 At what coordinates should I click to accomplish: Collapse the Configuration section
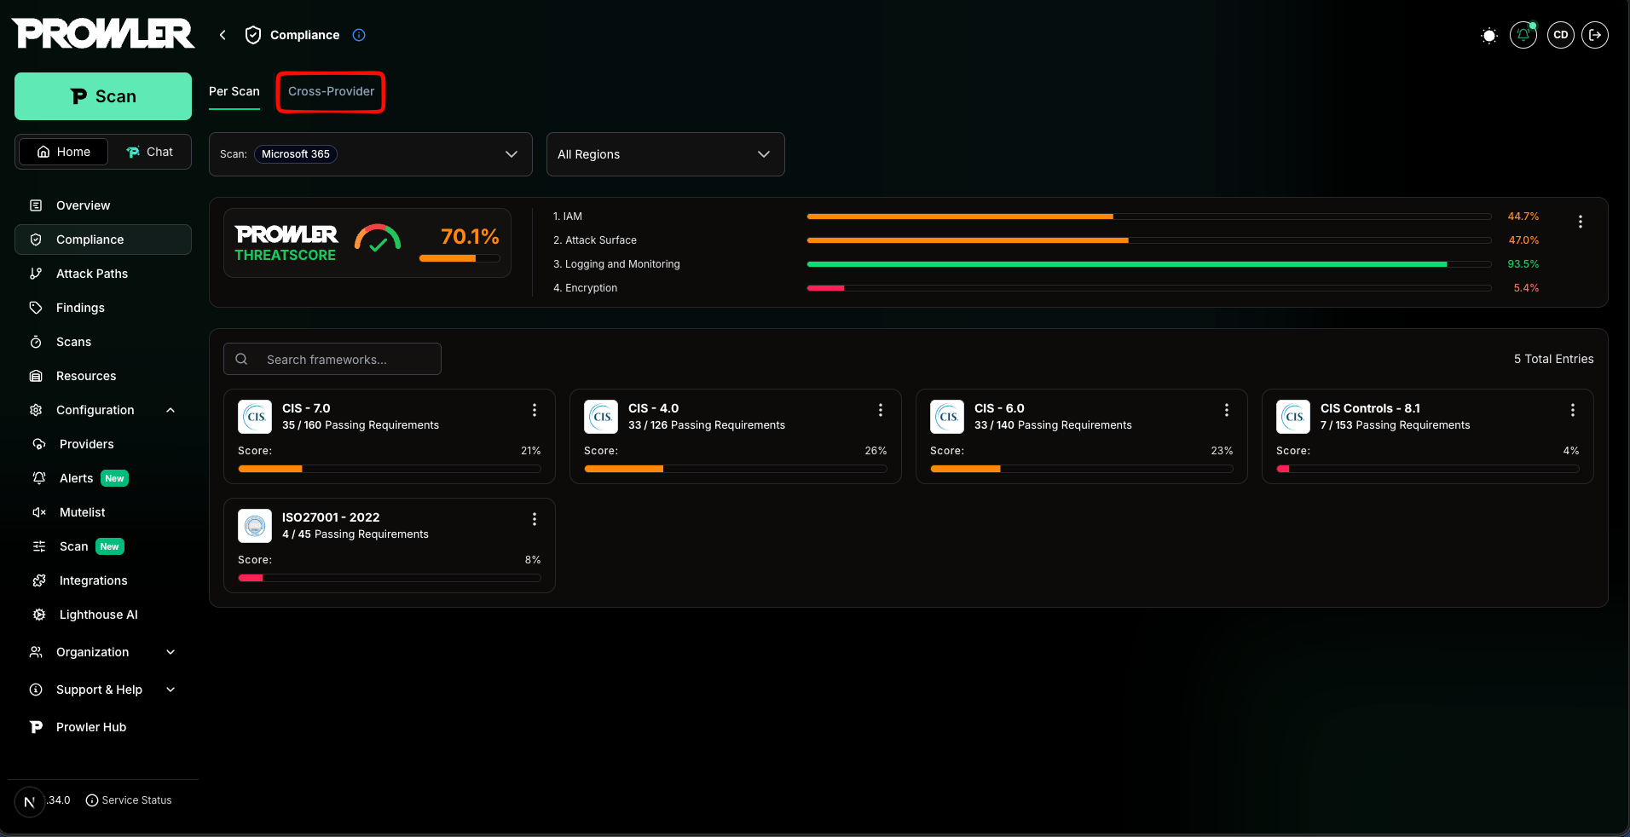[x=103, y=410]
